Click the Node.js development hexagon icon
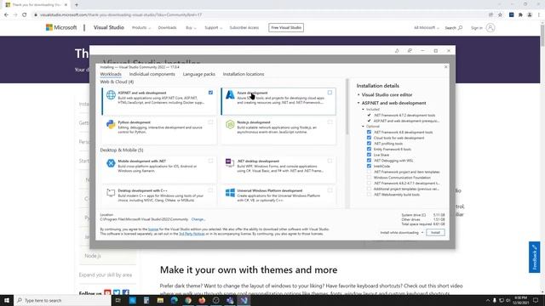The width and height of the screenshot is (545, 306). (230, 124)
